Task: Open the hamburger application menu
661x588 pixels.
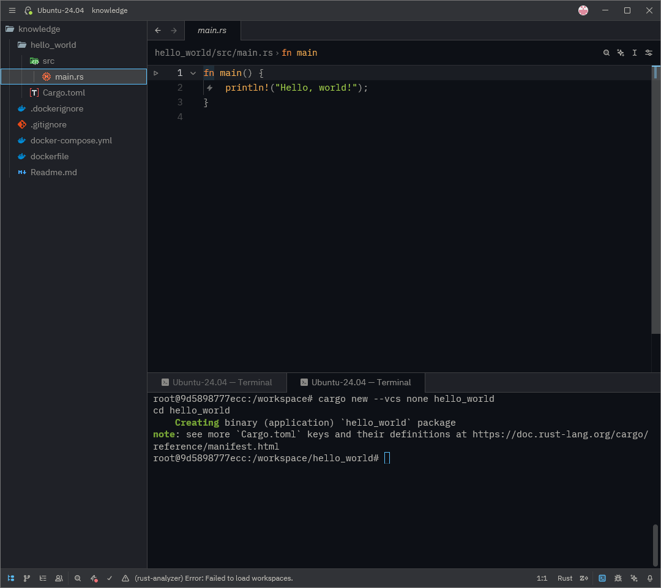Action: coord(12,10)
